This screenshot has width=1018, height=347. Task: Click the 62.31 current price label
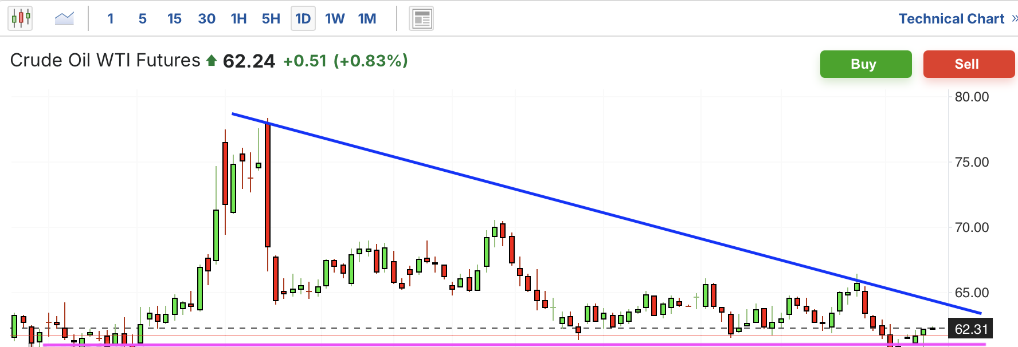pyautogui.click(x=971, y=329)
